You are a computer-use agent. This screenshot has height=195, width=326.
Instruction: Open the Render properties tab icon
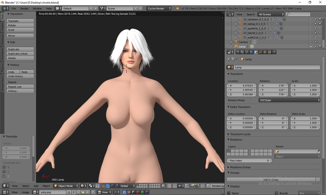click(238, 52)
